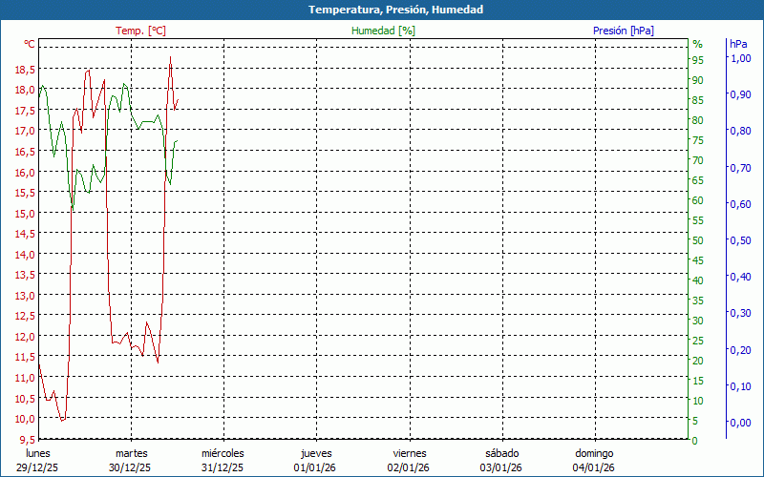This screenshot has width=764, height=477.
Task: Click the martes 30/12/25 date label
Action: pos(131,461)
